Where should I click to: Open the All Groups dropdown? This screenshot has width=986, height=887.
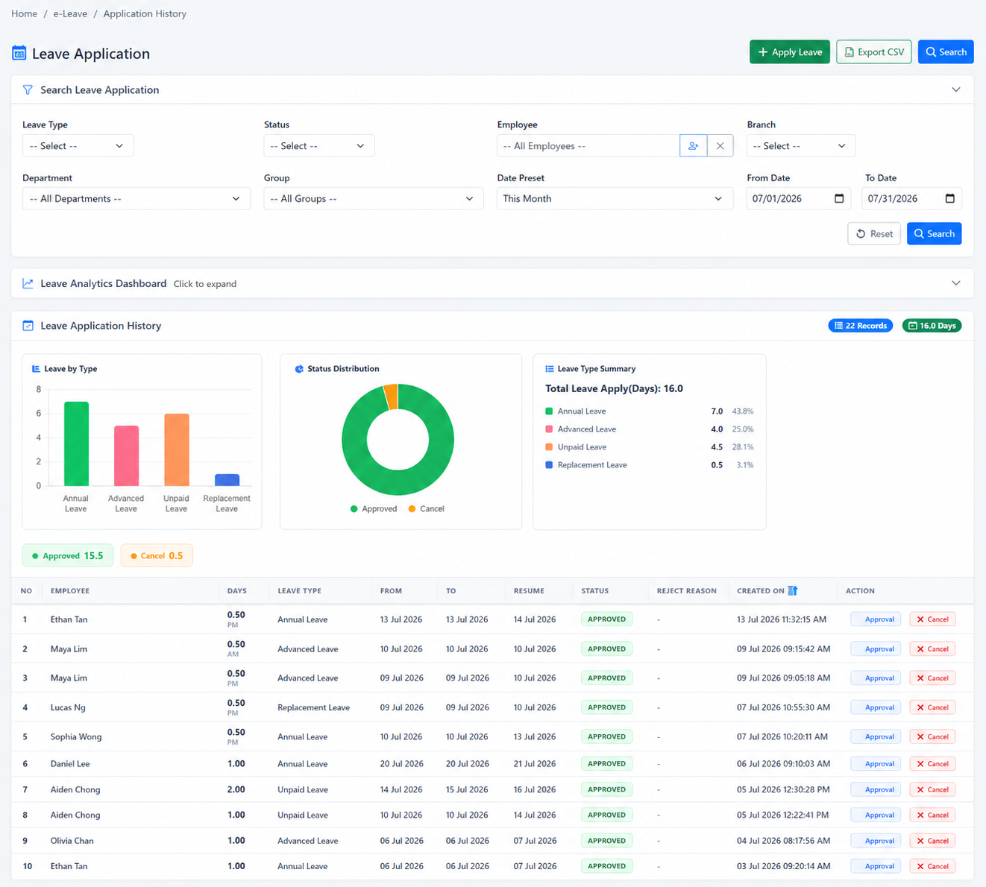pos(372,198)
